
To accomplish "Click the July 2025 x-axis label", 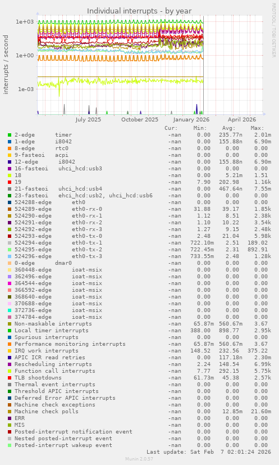I will tap(88, 120).
